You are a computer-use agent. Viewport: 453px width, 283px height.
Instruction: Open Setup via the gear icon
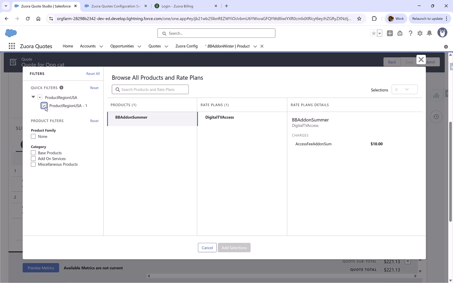point(420,33)
